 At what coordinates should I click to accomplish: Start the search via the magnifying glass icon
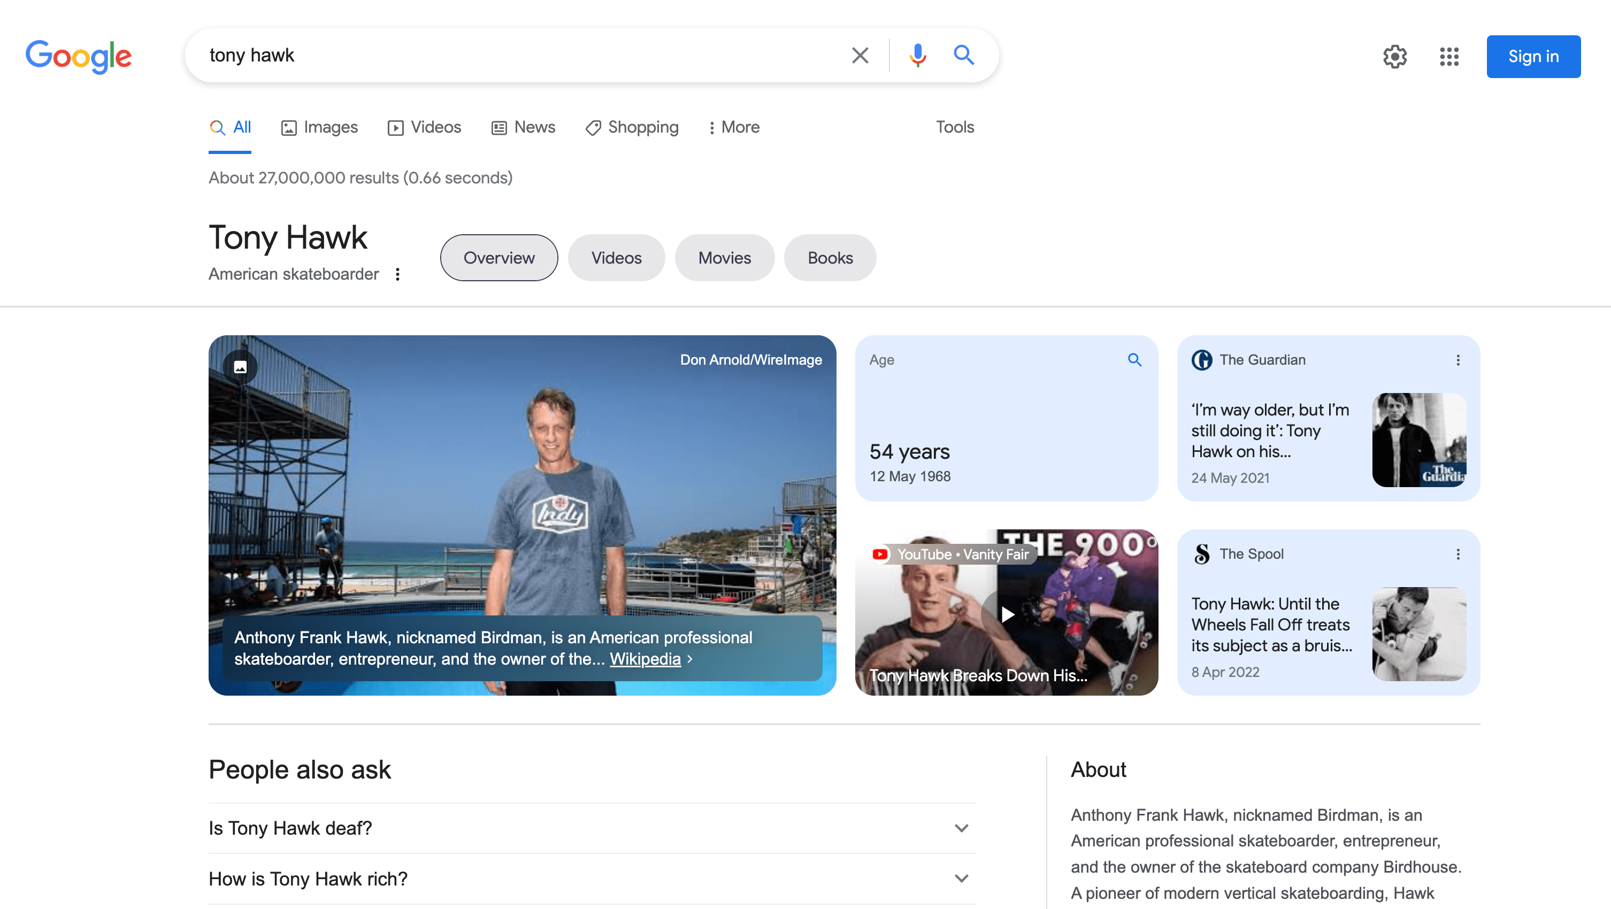tap(964, 55)
